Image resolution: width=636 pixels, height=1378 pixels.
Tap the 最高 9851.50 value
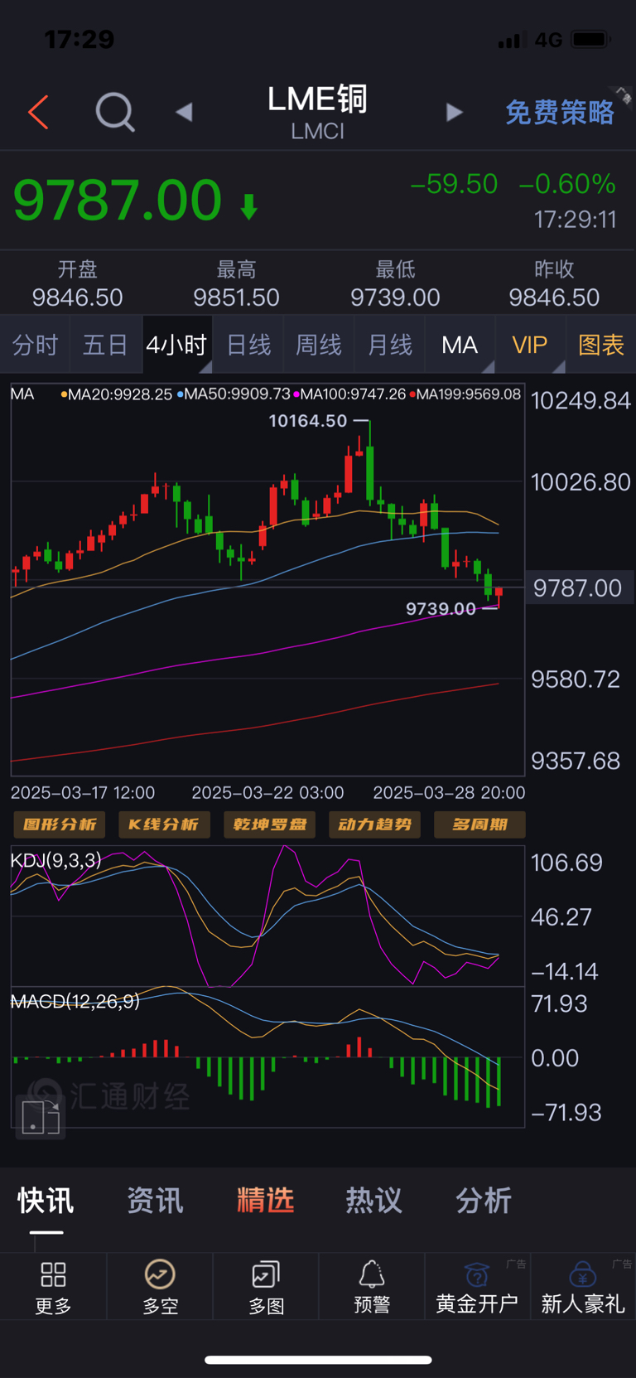click(x=237, y=297)
